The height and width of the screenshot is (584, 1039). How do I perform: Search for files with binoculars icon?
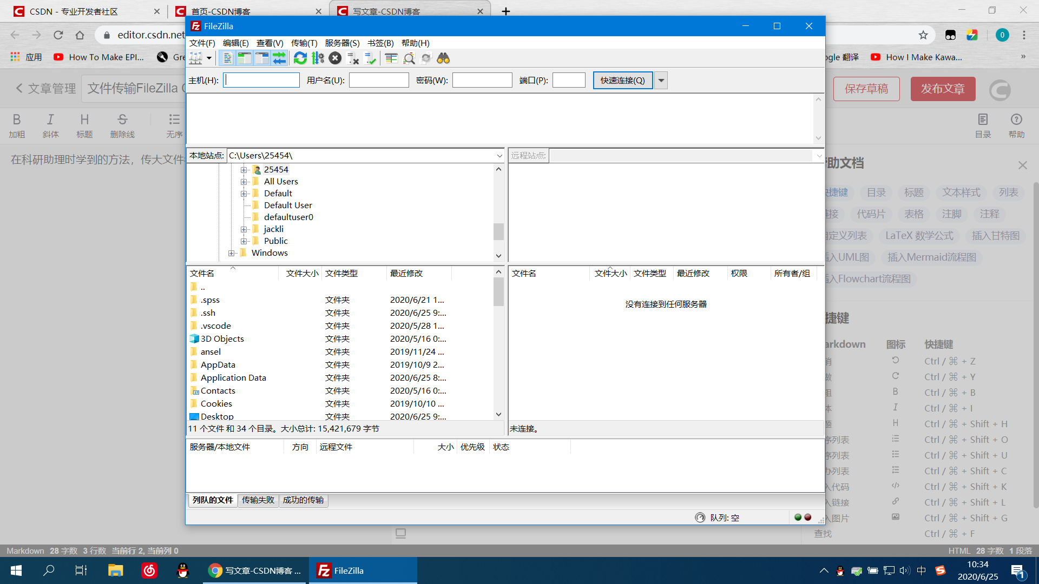click(443, 58)
